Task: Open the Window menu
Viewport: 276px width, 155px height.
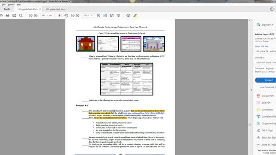Action: [x=11, y=5]
